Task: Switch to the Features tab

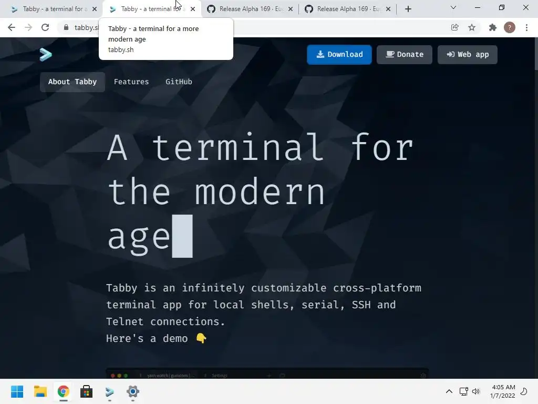Action: [131, 82]
